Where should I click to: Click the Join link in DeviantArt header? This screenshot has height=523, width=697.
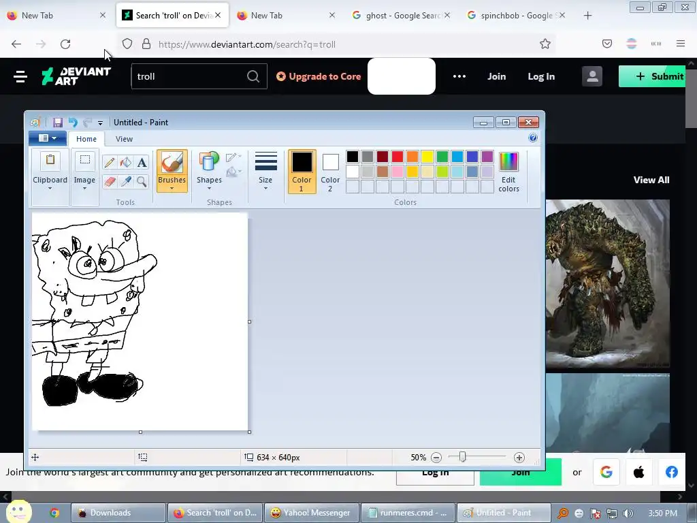coord(496,76)
